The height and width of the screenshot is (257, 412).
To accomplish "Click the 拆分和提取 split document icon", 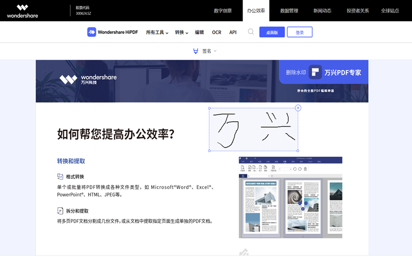I will [60, 211].
